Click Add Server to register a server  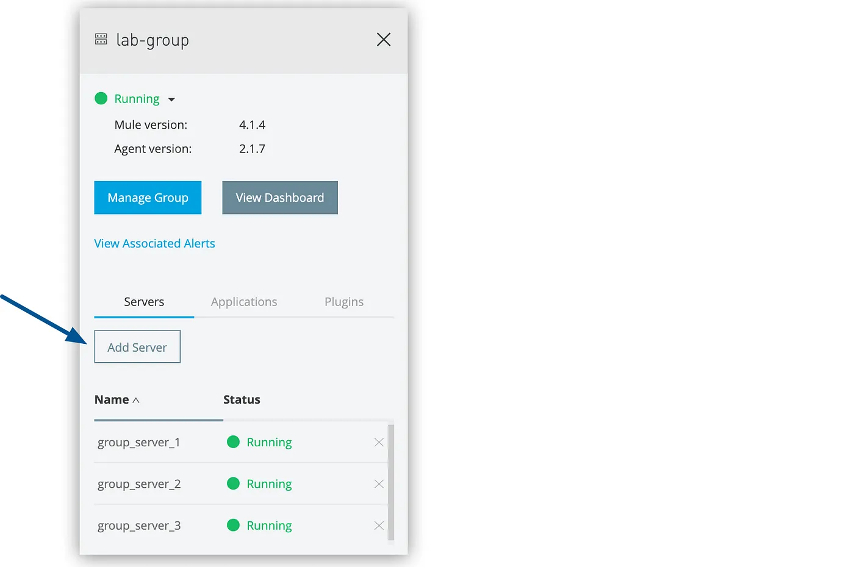[x=137, y=346]
